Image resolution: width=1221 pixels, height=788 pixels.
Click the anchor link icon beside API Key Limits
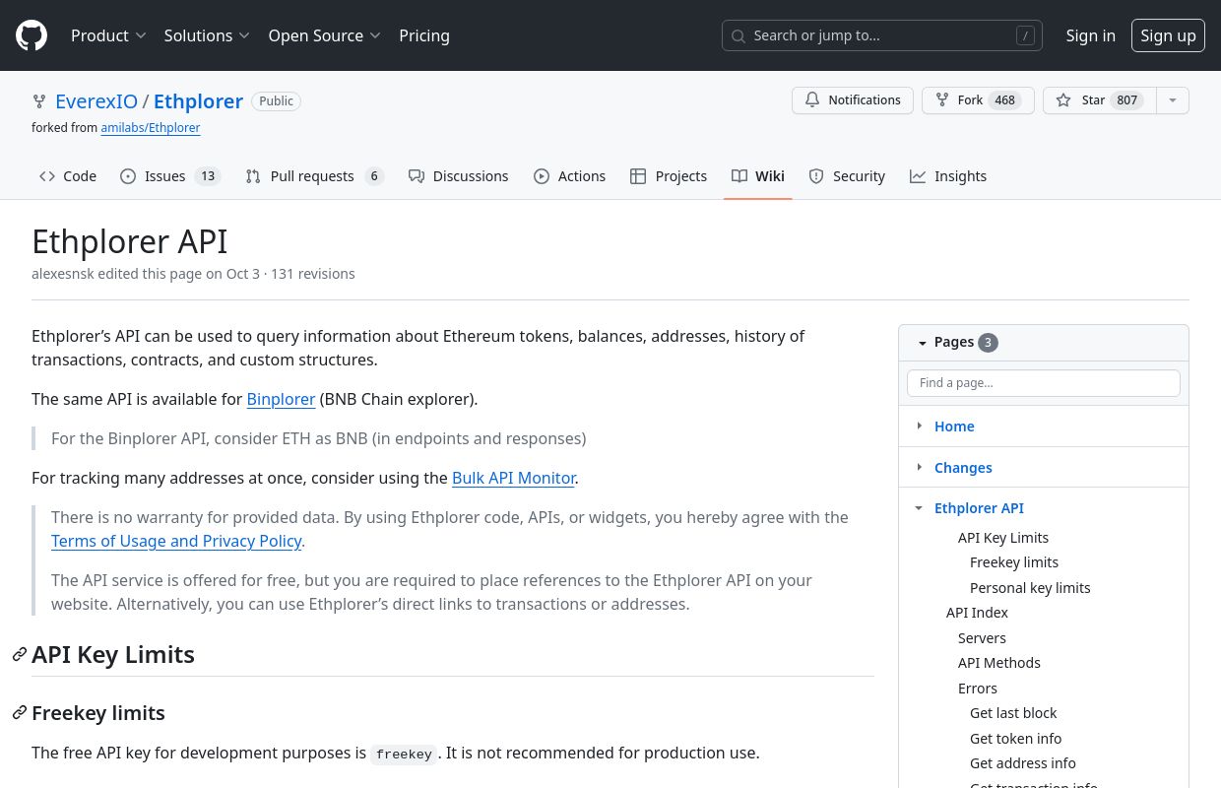(x=20, y=655)
